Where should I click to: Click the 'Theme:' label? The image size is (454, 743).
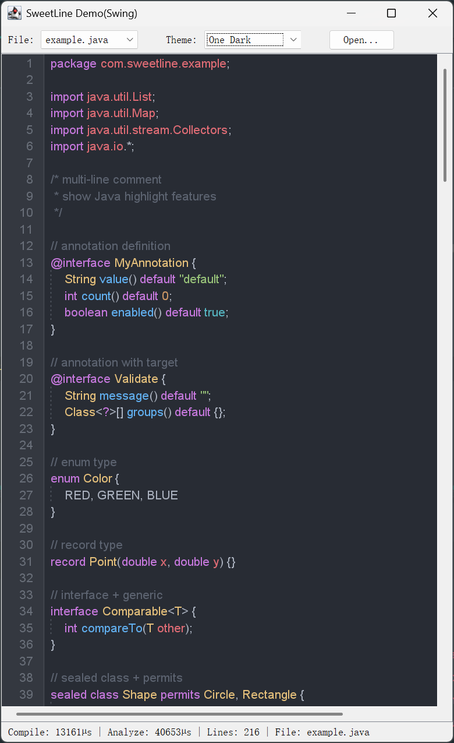click(x=181, y=40)
